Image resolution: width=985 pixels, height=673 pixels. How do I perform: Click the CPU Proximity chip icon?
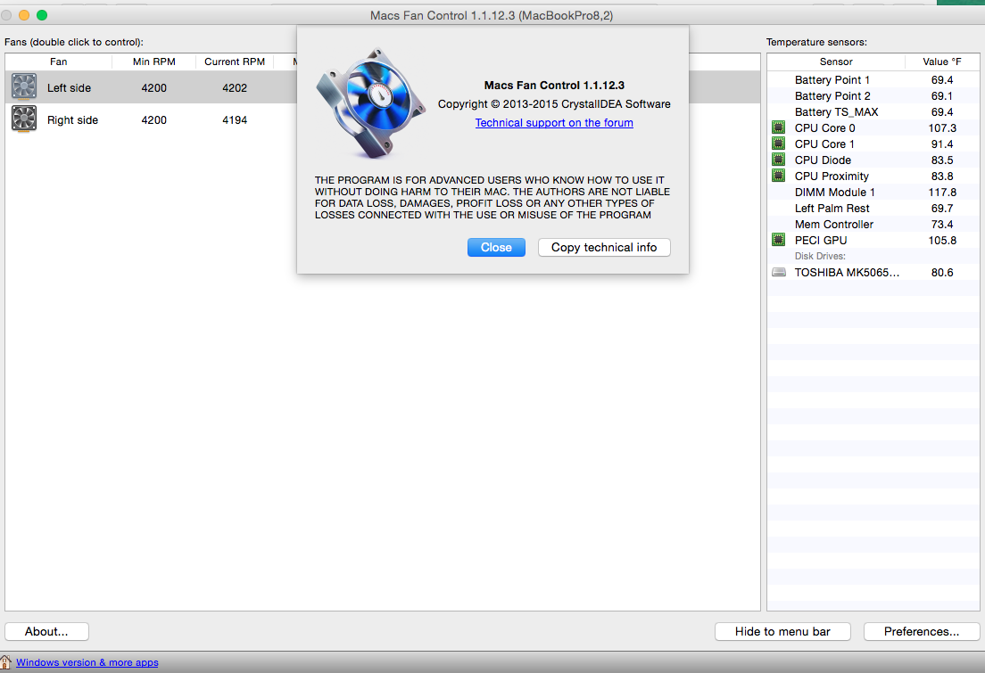tap(778, 176)
